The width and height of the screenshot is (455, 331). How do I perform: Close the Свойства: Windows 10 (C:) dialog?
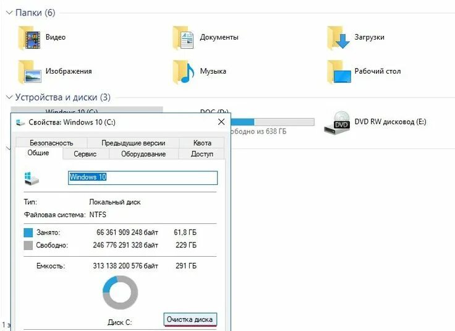tap(221, 122)
